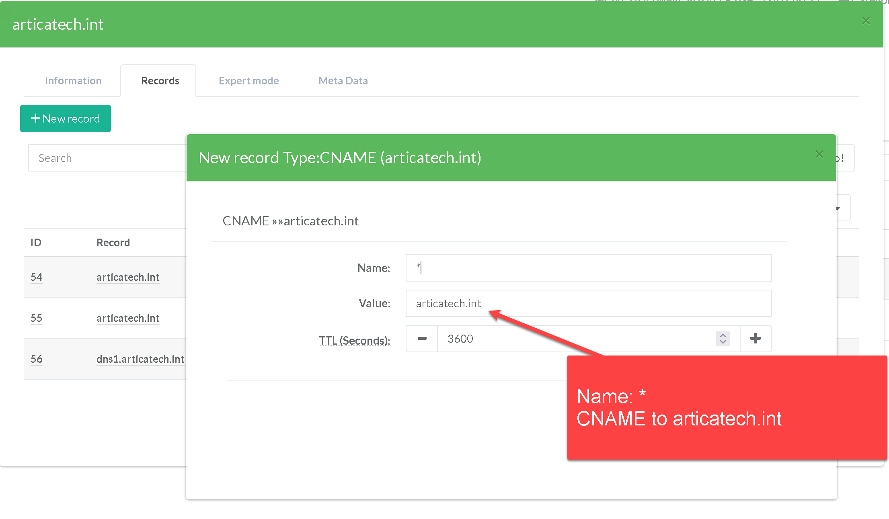
Task: Click the Value field containing articatech.int
Action: click(588, 303)
